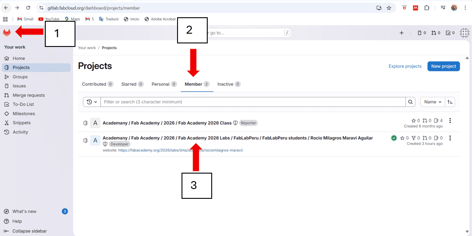Open Fab Academy 2026 Class project
The width and height of the screenshot is (474, 236).
click(x=167, y=123)
